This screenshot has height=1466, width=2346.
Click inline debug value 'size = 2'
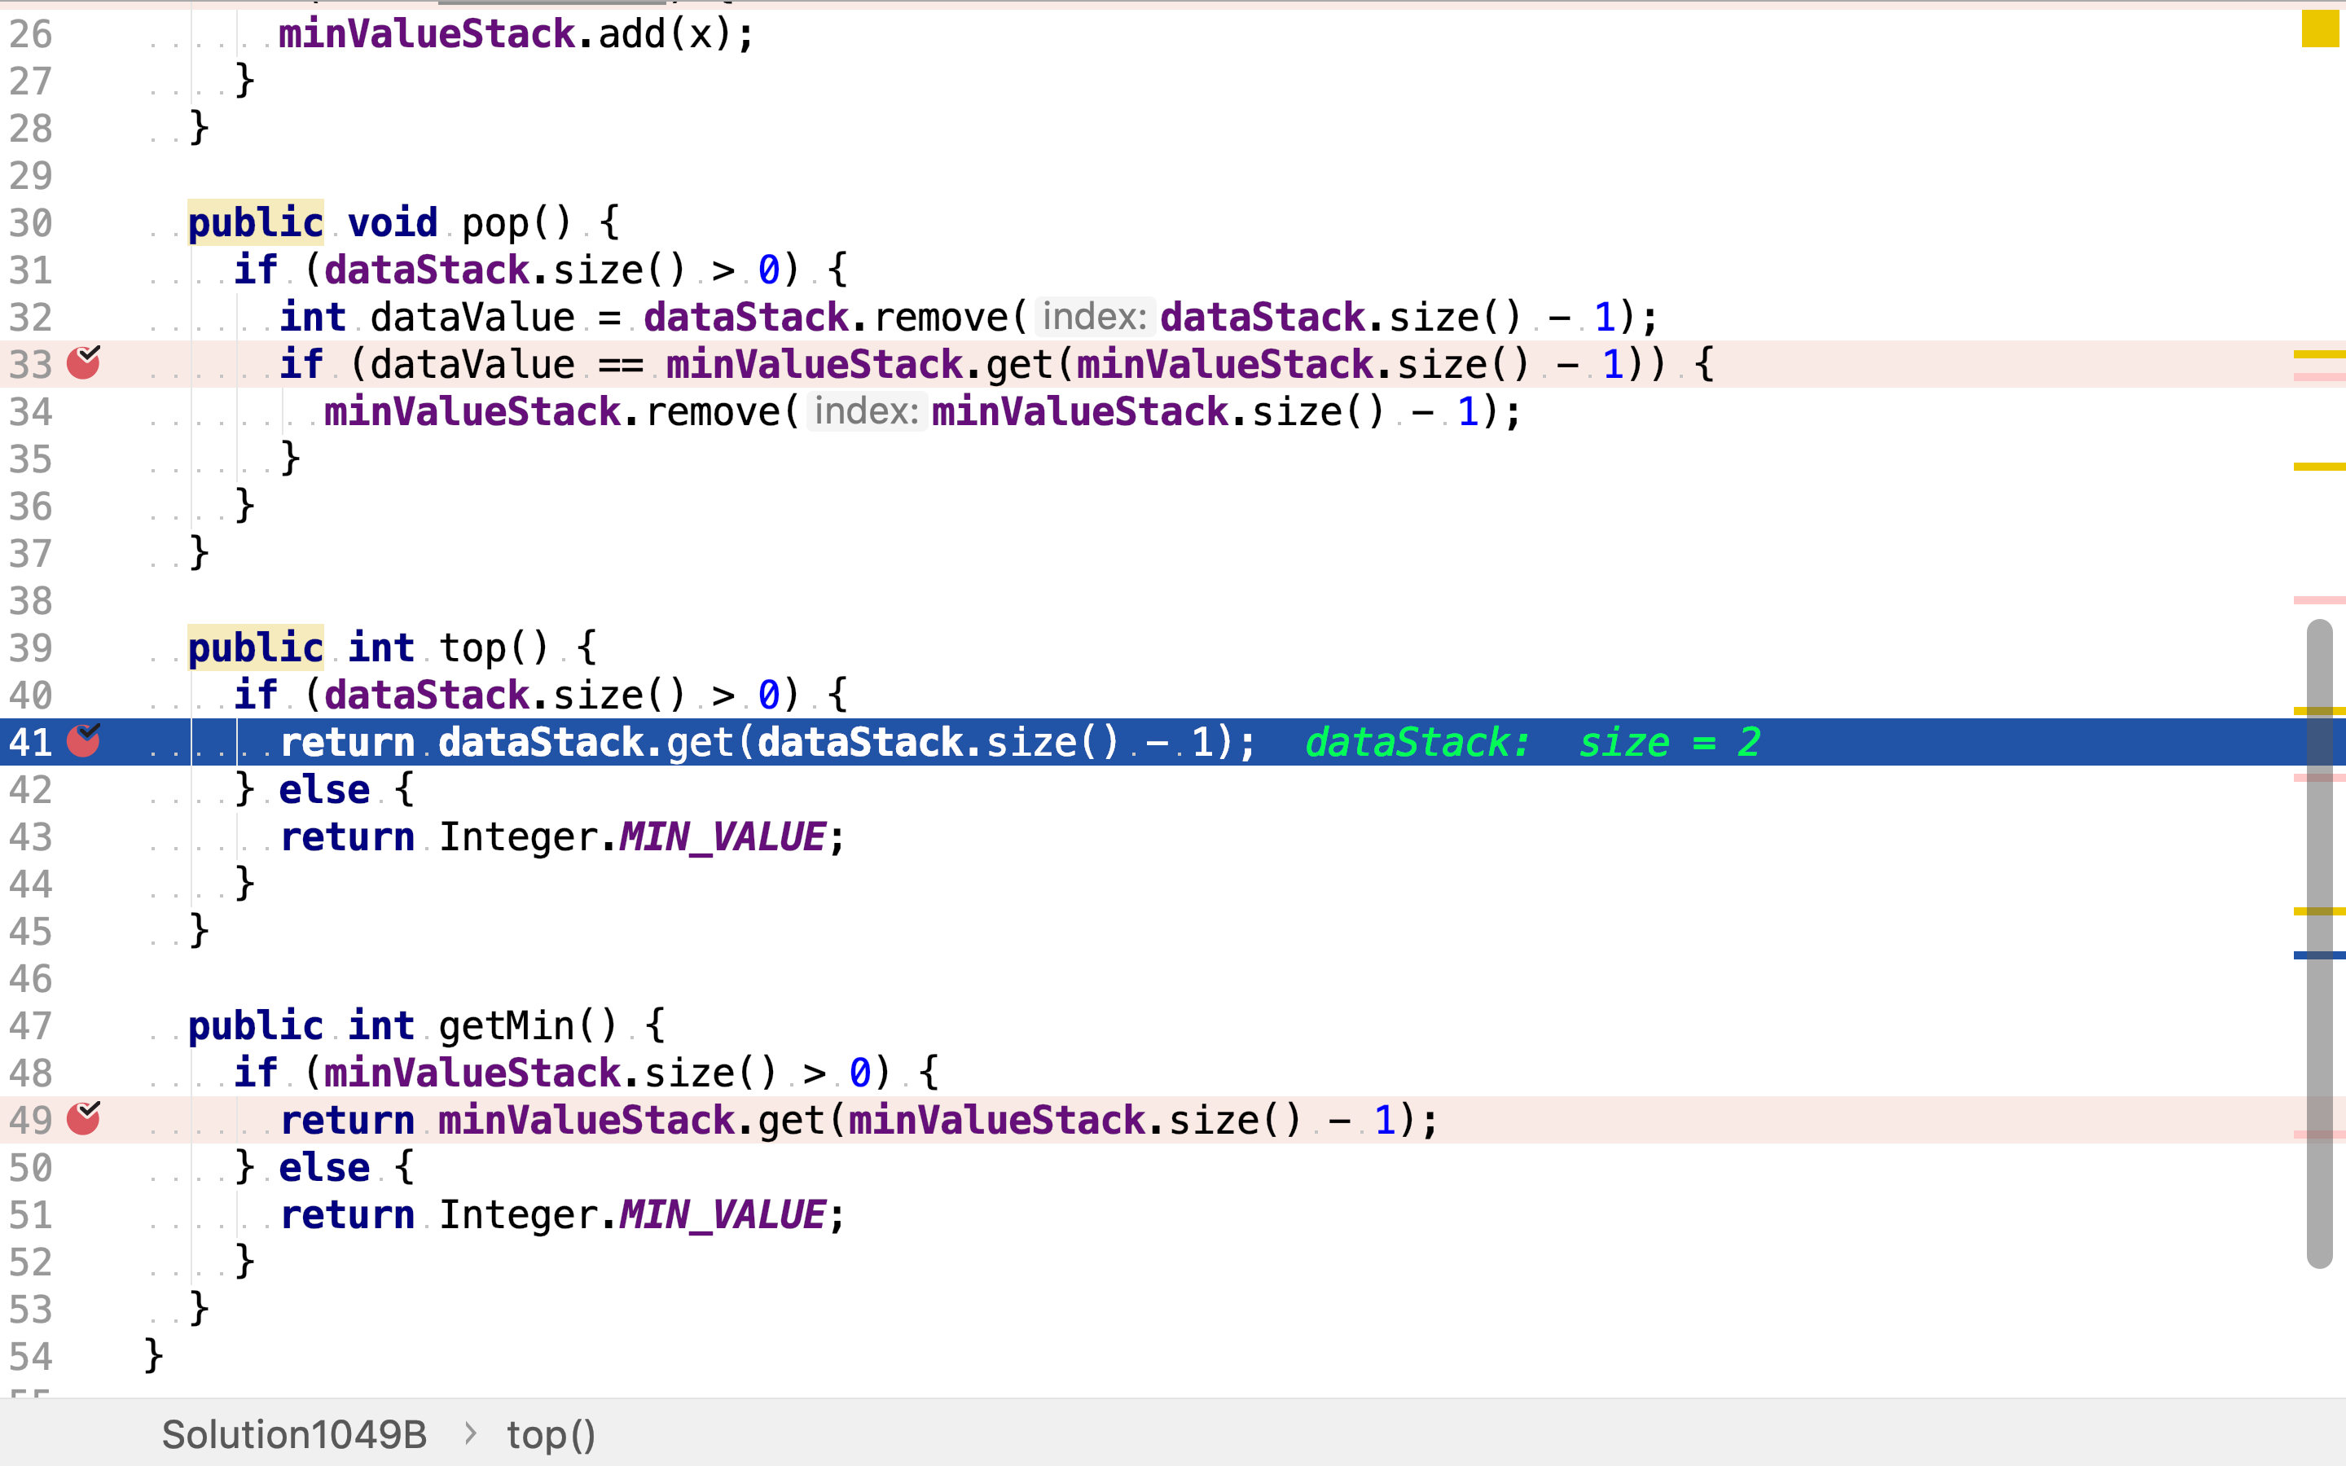click(x=1669, y=743)
